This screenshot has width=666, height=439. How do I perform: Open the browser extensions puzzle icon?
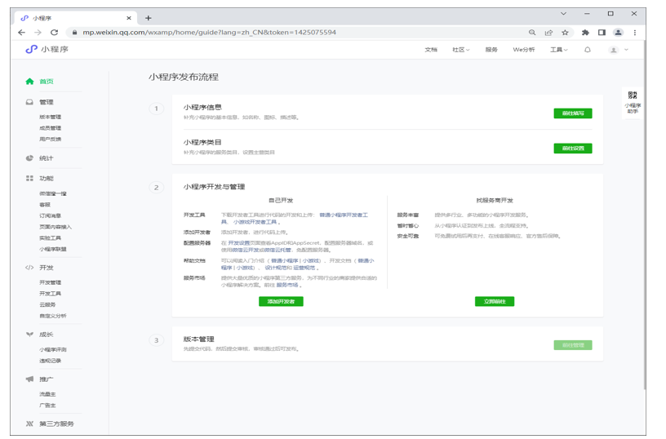point(585,33)
